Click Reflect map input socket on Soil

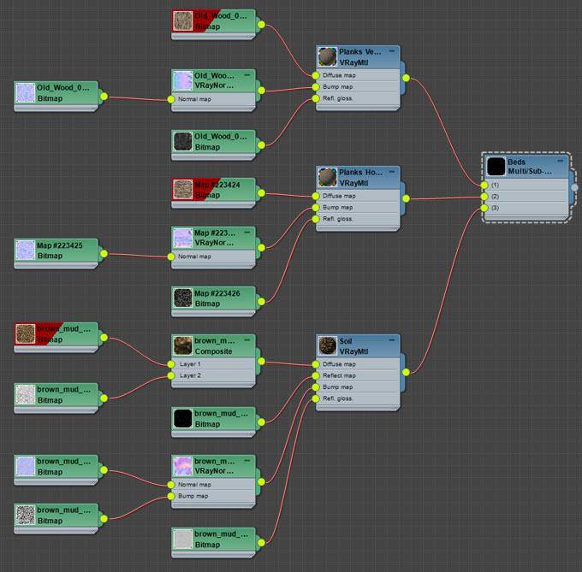pyautogui.click(x=317, y=375)
